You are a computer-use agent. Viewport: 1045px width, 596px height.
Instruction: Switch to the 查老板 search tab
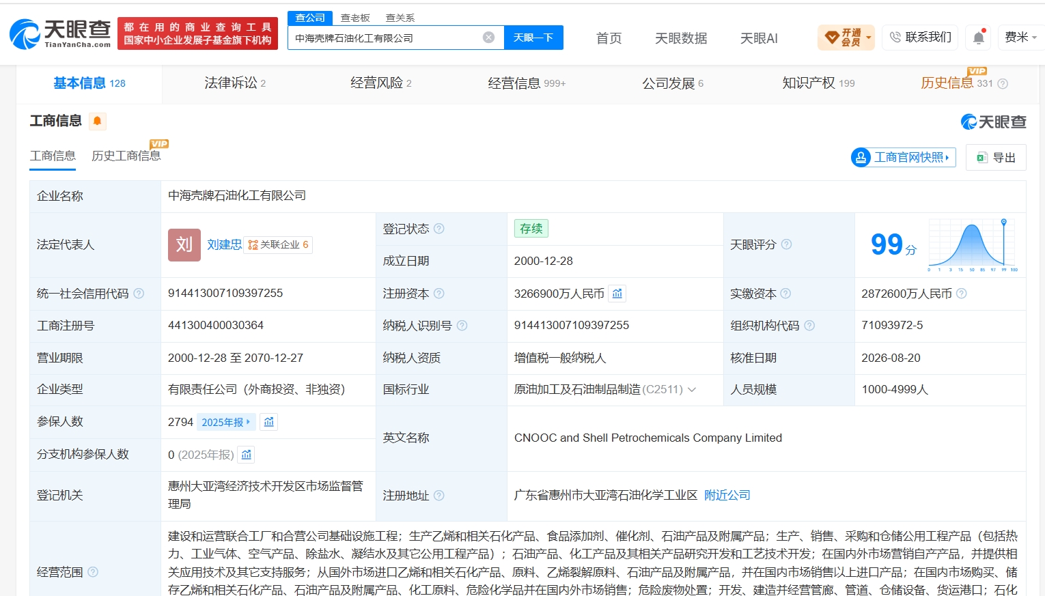[x=355, y=18]
